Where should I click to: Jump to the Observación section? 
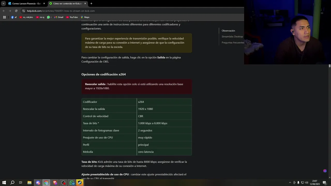(x=228, y=31)
